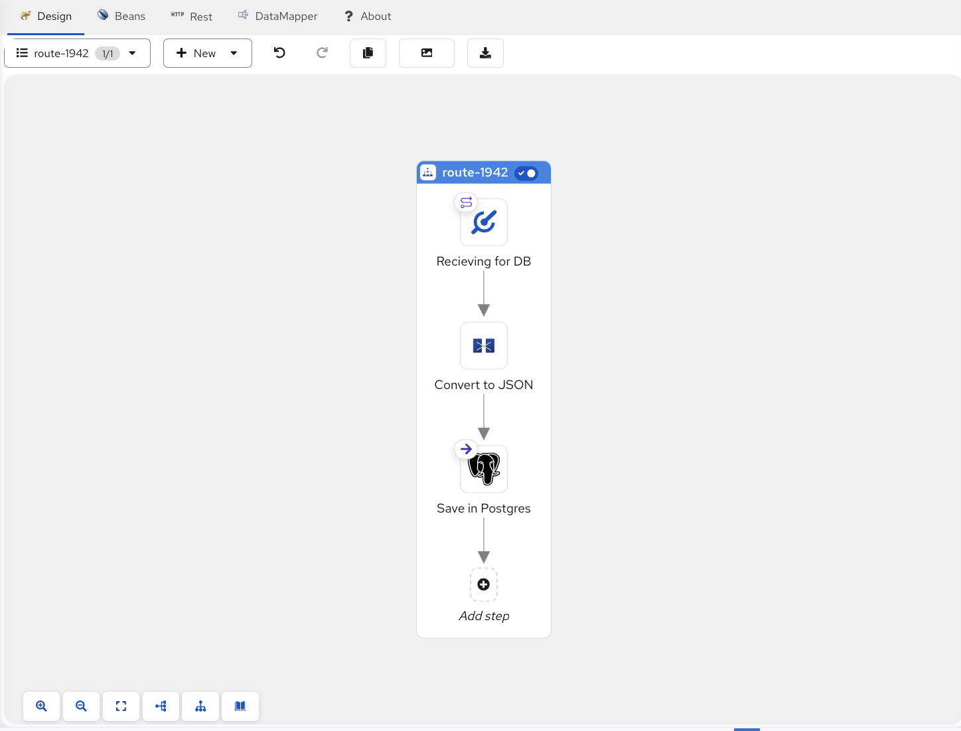Image resolution: width=961 pixels, height=731 pixels.
Task: Open the Beans tab
Action: click(x=121, y=17)
